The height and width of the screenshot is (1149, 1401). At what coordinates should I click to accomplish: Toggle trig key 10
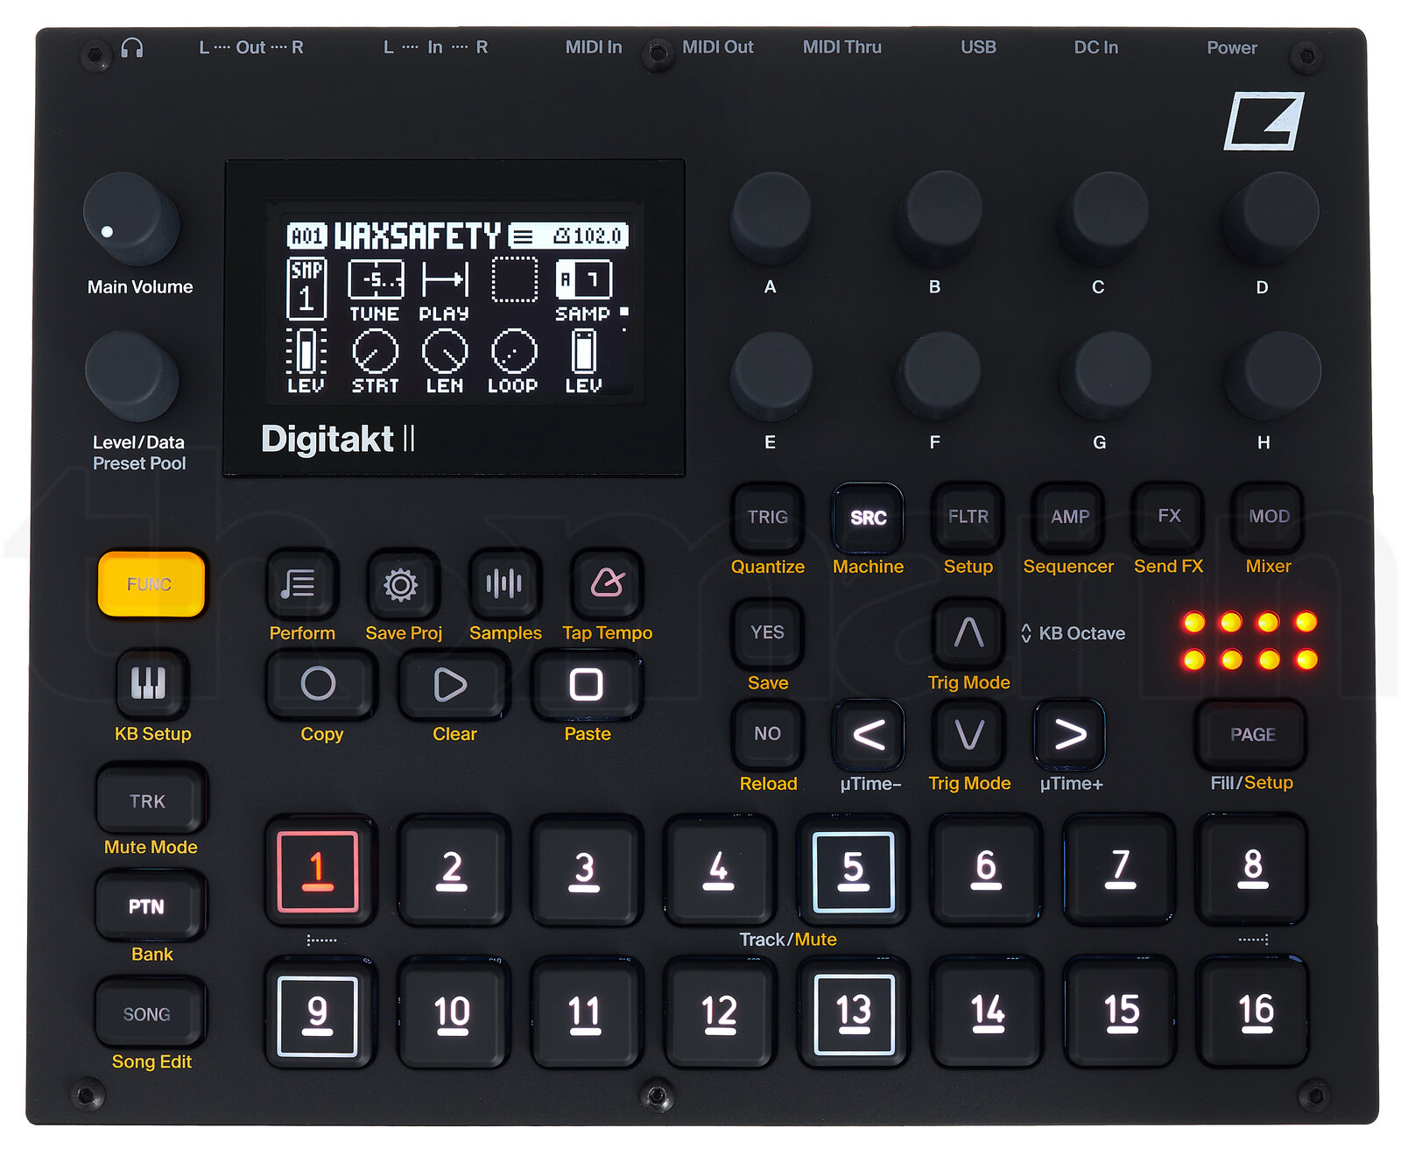[x=452, y=1013]
